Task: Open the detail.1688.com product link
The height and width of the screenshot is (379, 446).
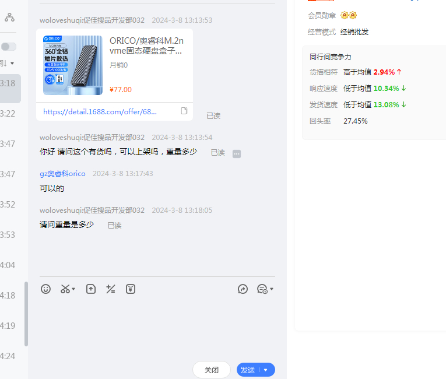Action: point(100,111)
